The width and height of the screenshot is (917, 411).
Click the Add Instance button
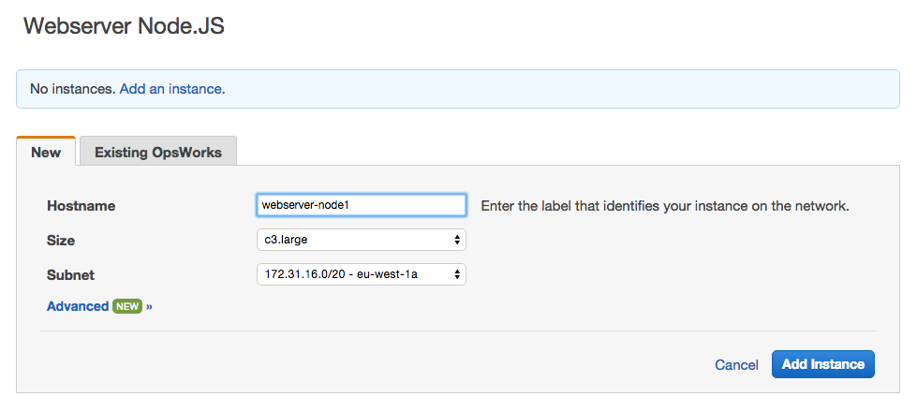[822, 364]
